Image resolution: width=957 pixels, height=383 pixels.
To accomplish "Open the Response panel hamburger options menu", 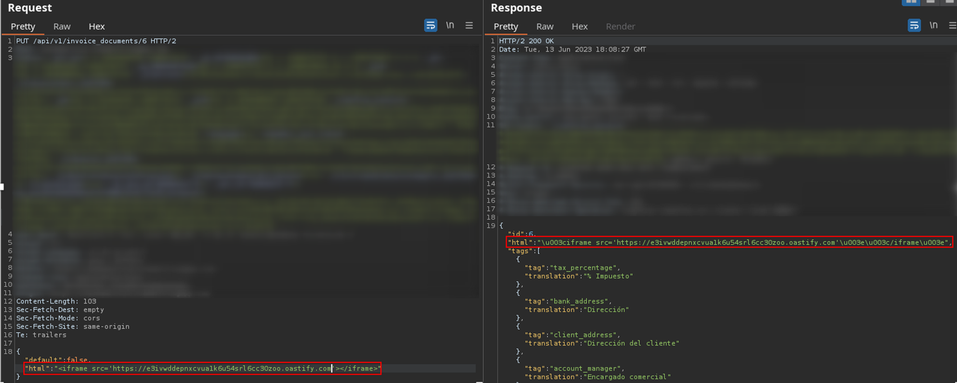I will pos(952,26).
